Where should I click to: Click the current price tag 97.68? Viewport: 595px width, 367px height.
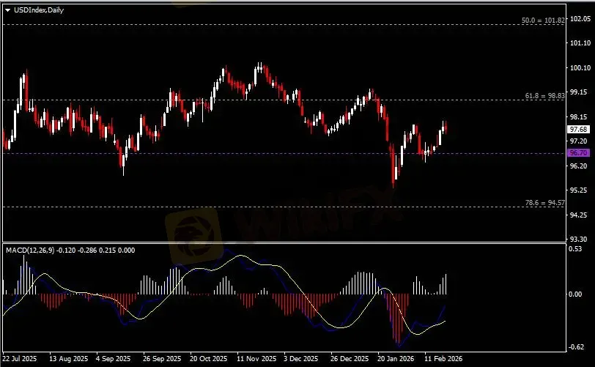[578, 129]
